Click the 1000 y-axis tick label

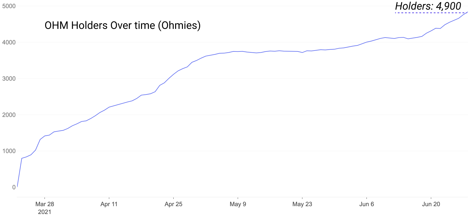click(9, 151)
